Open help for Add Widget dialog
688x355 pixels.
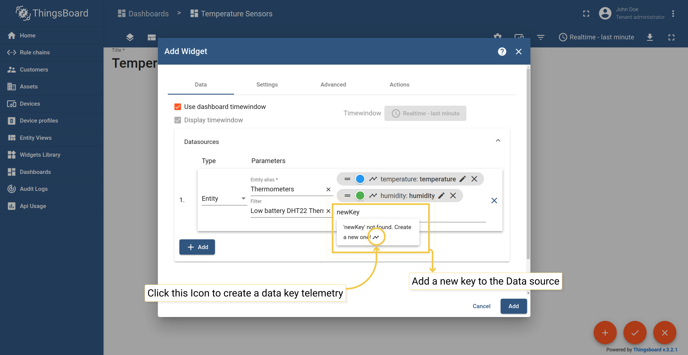(x=502, y=52)
